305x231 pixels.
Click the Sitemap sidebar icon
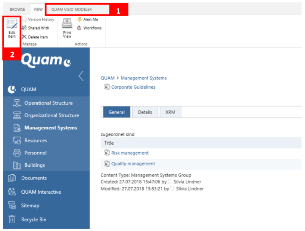[12, 206]
